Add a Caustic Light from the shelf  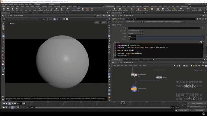168,9
